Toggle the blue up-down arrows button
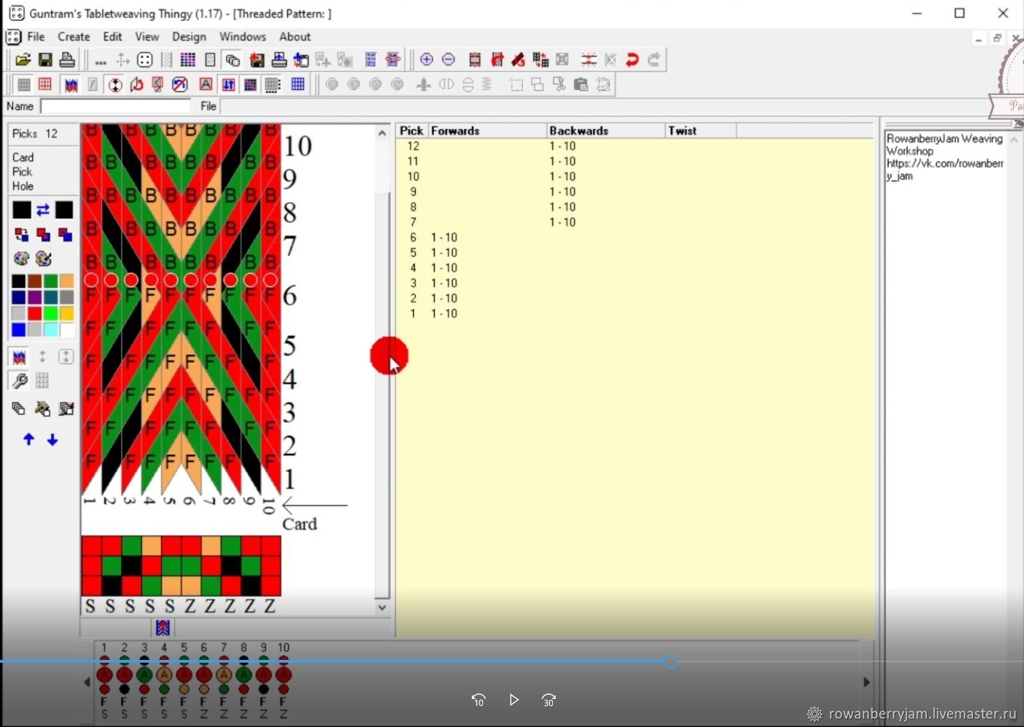The height and width of the screenshot is (727, 1024). click(x=229, y=85)
